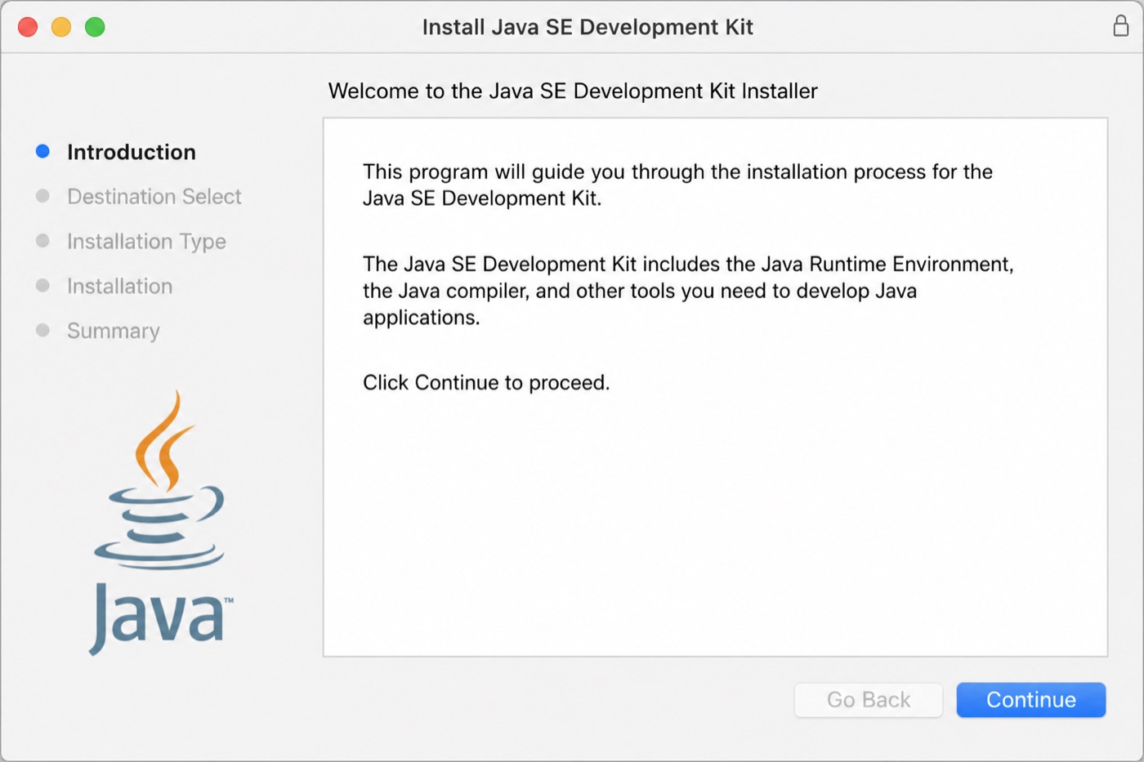
Task: Click the Continue button
Action: pos(1030,700)
